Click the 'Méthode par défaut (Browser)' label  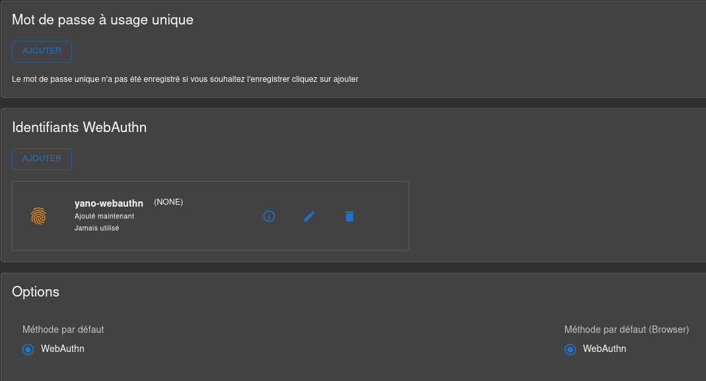[x=627, y=329]
